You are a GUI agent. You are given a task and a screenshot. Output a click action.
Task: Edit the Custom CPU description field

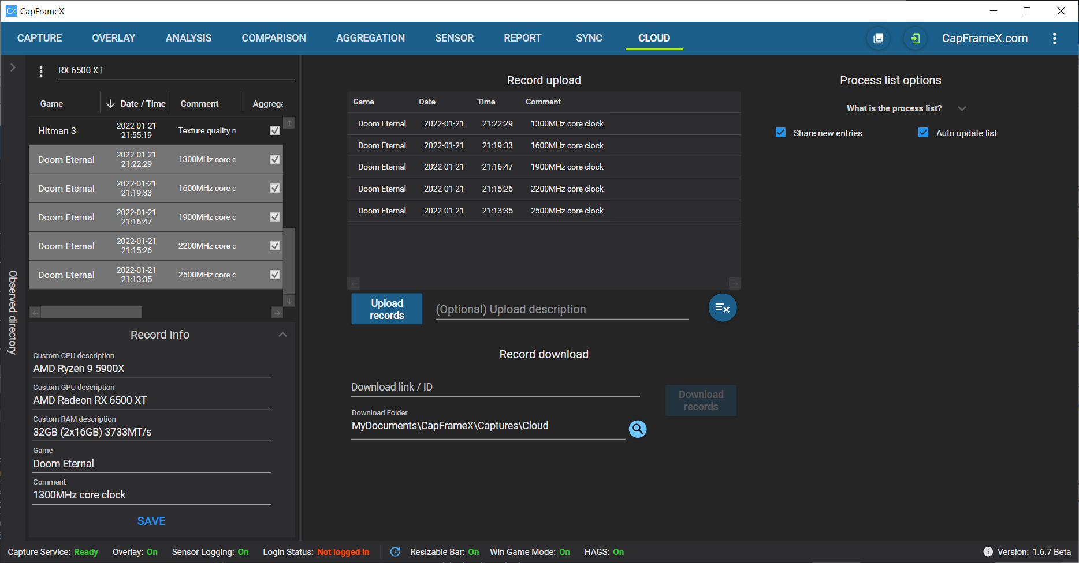152,369
